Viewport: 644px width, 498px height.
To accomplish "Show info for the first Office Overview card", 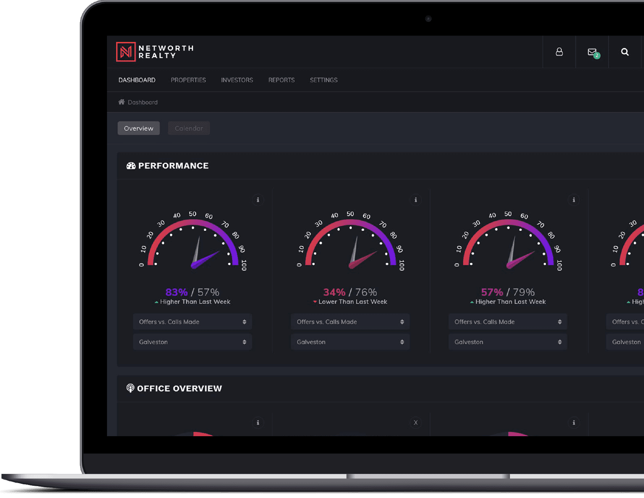I will [258, 422].
